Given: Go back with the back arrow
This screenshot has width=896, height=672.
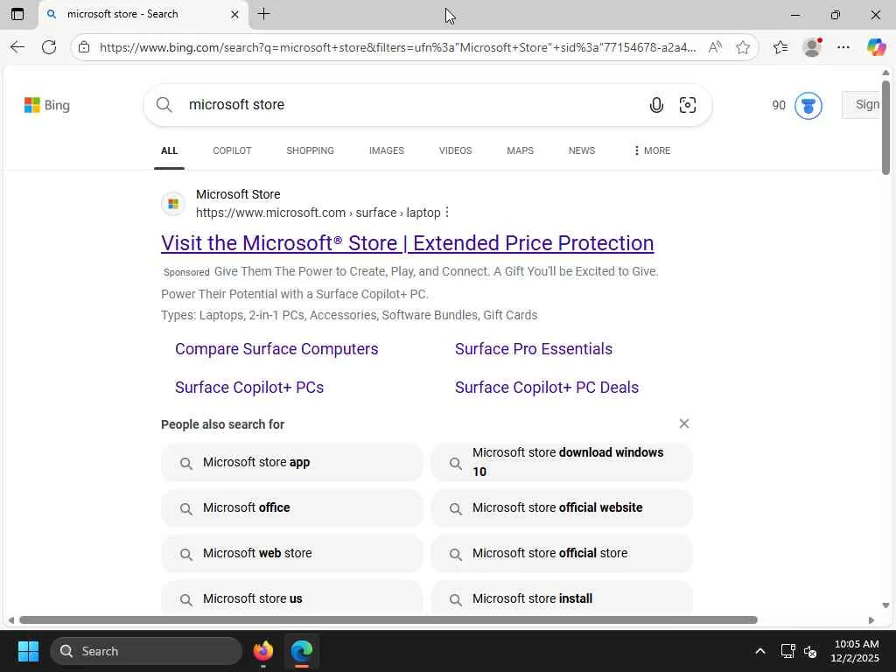Looking at the screenshot, I should pyautogui.click(x=17, y=47).
